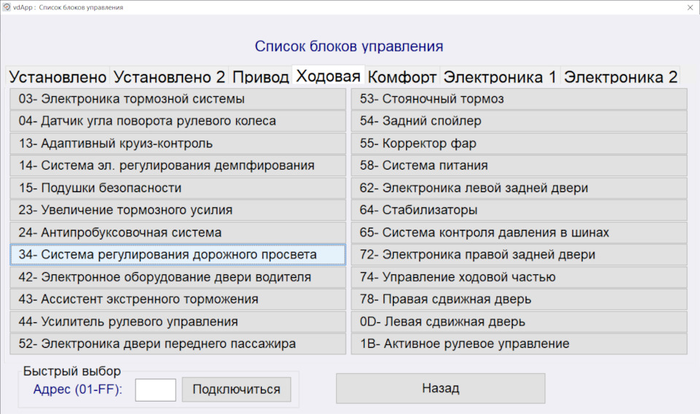Switch to the Установлено tab
Viewport: 700px width, 414px height.
pyautogui.click(x=58, y=77)
